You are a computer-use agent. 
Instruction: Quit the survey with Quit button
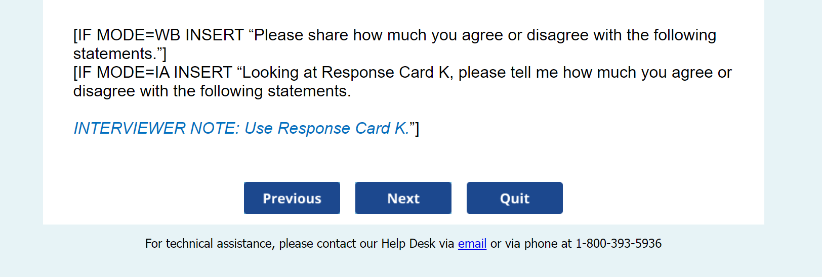point(514,198)
